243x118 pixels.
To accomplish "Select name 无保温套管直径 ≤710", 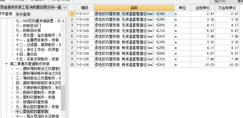I will click(x=134, y=31).
